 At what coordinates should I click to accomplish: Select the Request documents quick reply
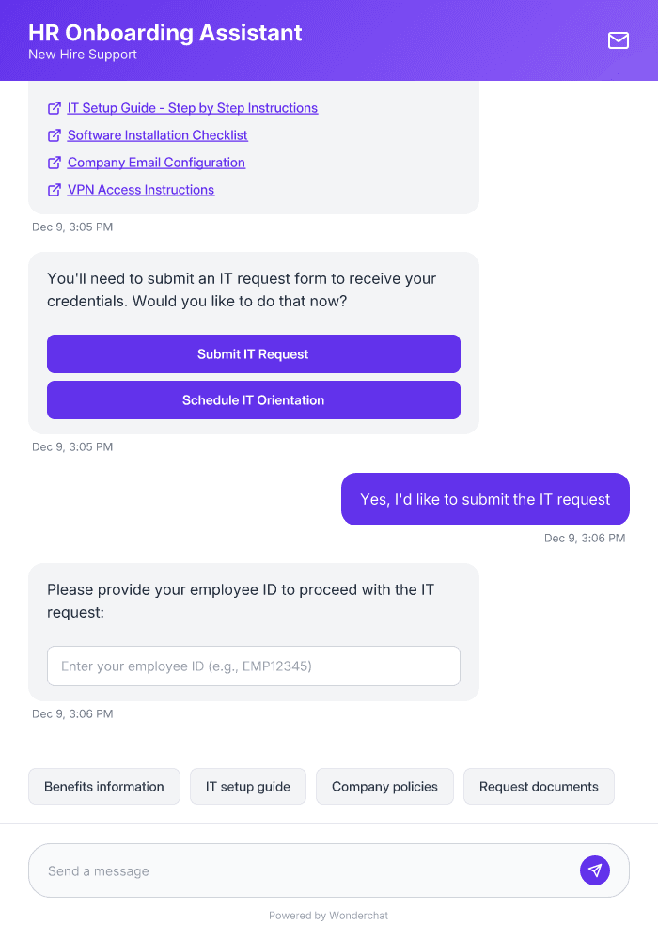tap(539, 786)
